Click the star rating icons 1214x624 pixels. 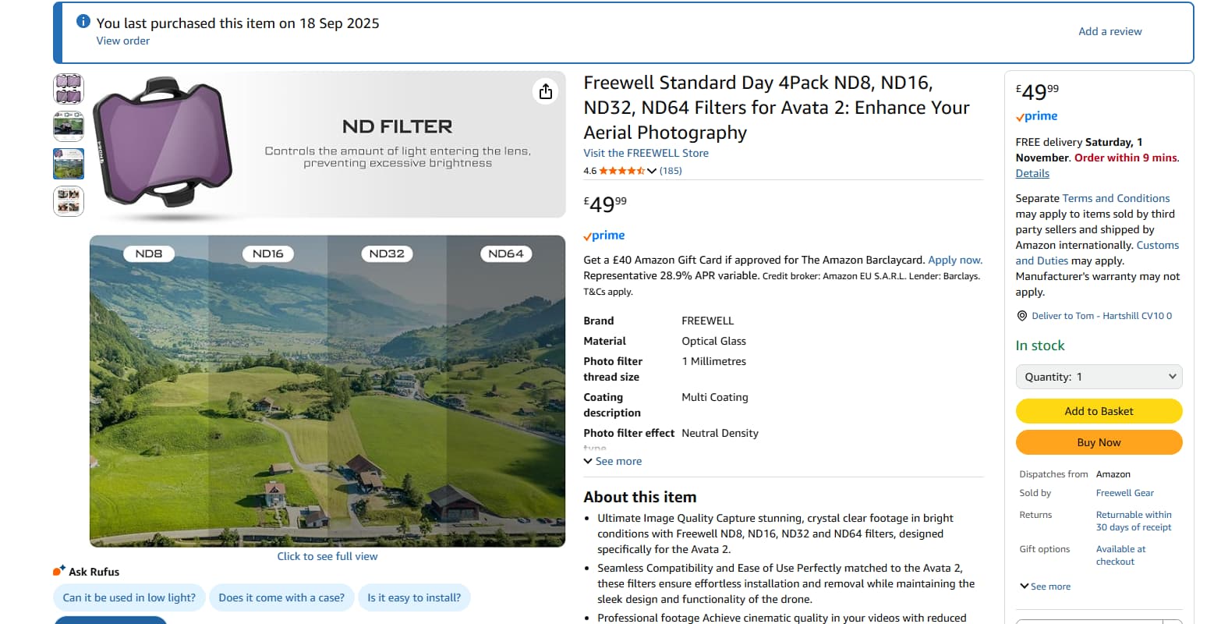(621, 171)
